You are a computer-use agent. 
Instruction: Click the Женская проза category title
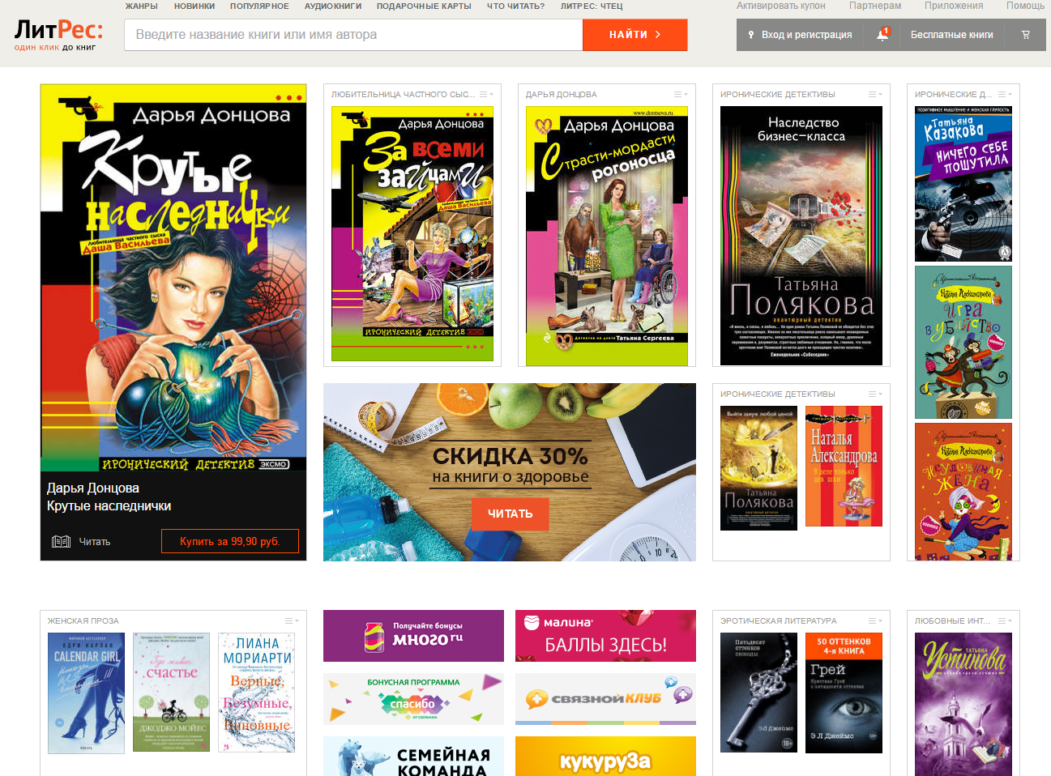(x=83, y=621)
